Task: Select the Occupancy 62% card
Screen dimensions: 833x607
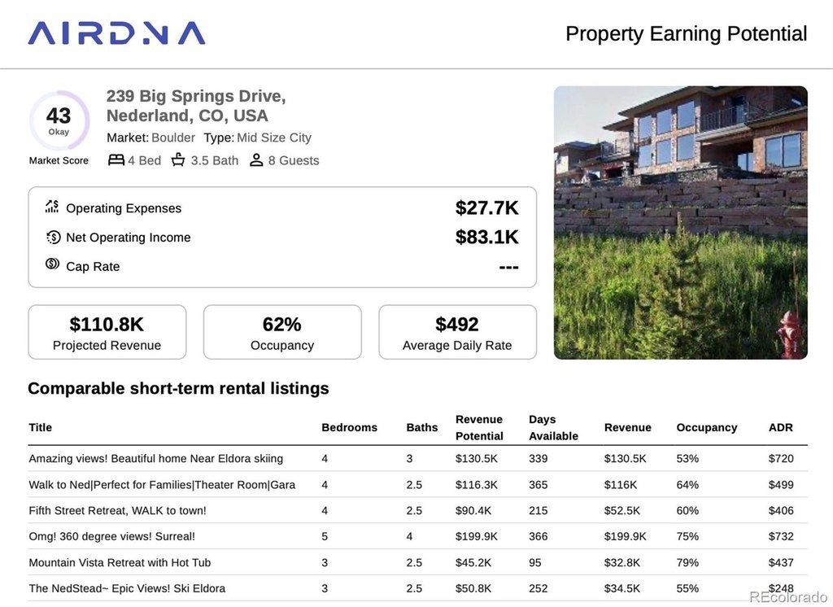Action: pos(282,332)
